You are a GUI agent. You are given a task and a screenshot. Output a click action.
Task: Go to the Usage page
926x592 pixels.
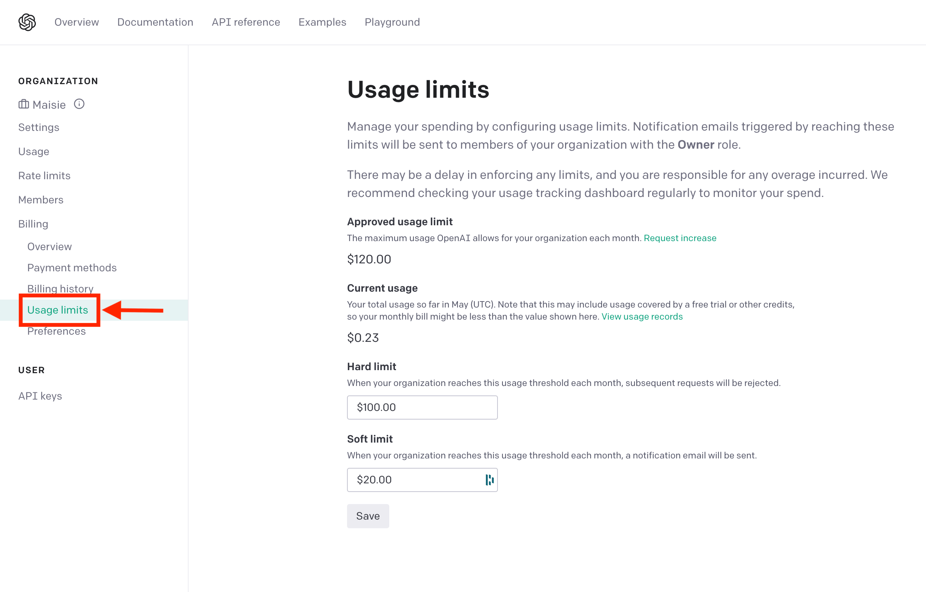pos(34,151)
